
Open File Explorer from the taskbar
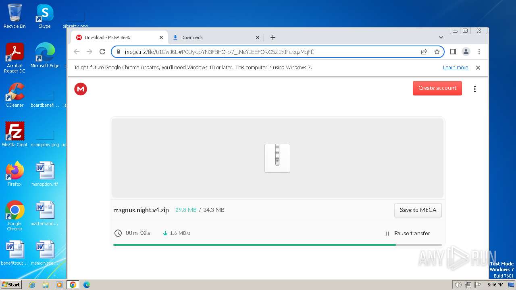tap(46, 285)
